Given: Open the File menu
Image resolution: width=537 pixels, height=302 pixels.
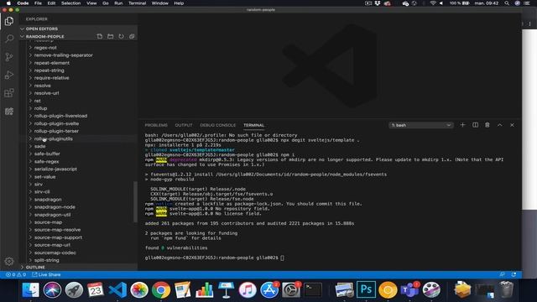Looking at the screenshot, I should (x=38, y=3).
